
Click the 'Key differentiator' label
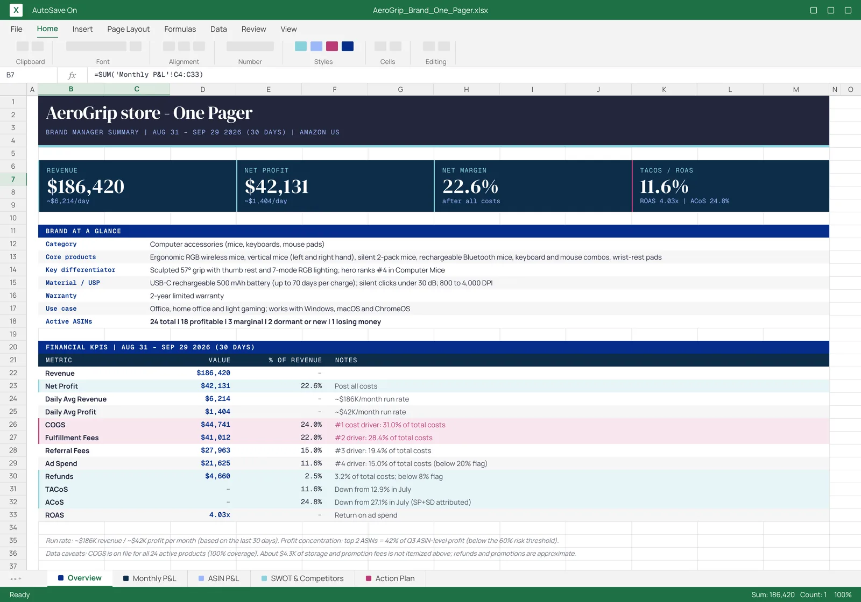[x=80, y=270]
